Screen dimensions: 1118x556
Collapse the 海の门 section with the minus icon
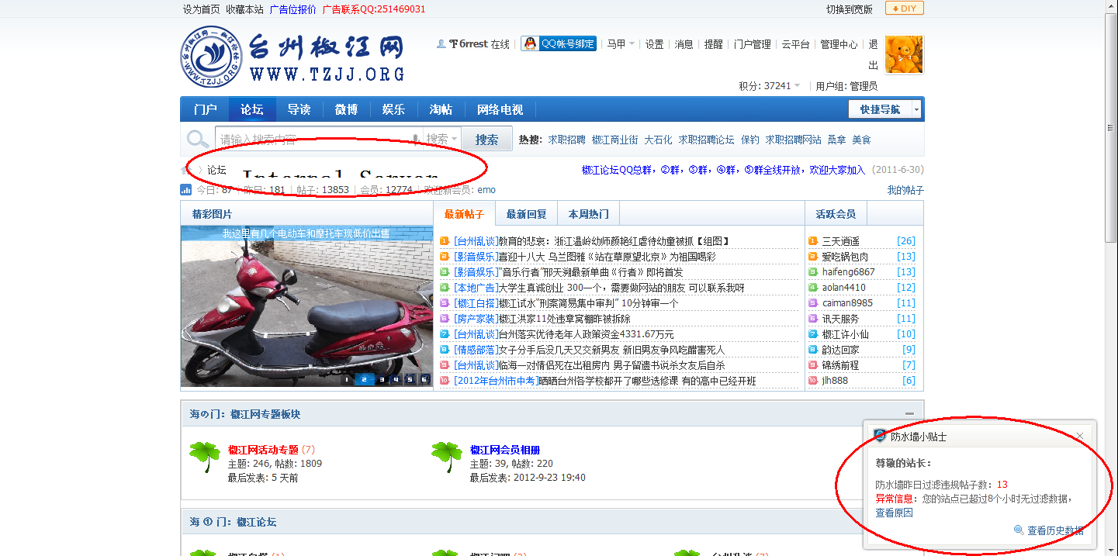pos(909,414)
